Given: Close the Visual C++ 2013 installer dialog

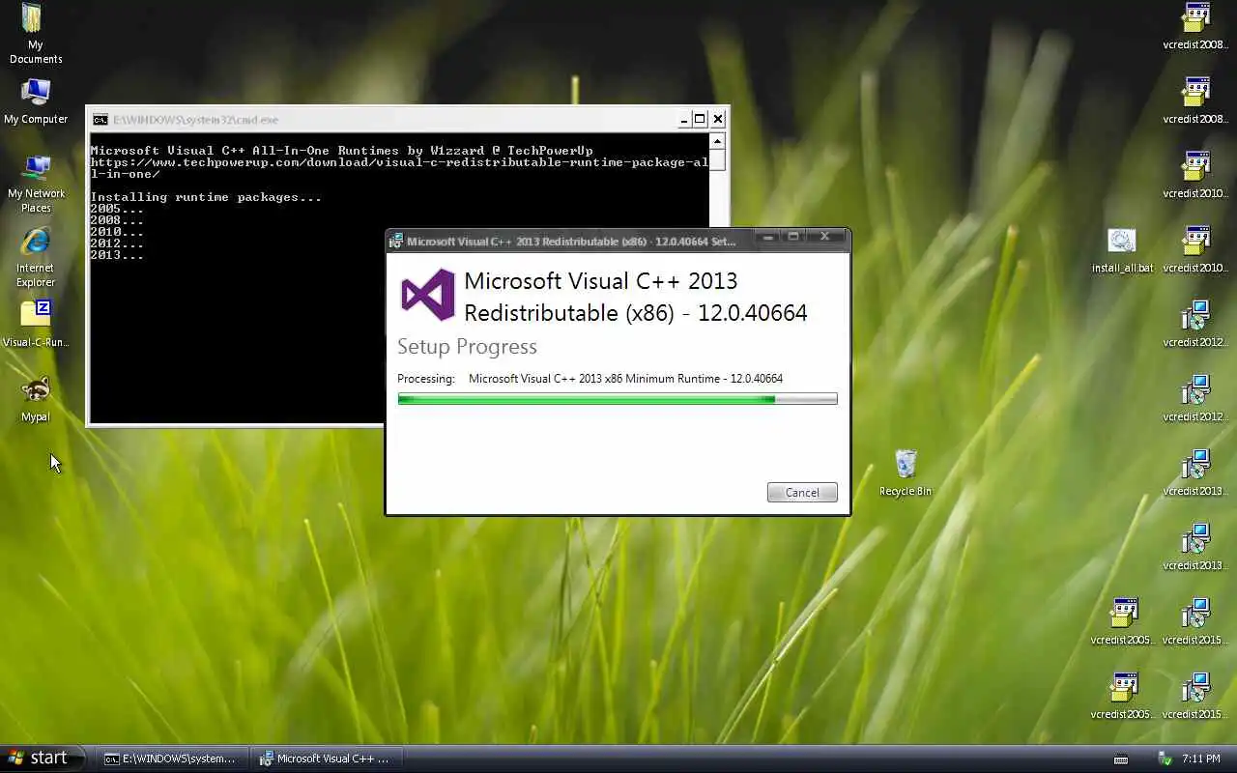Looking at the screenshot, I should tap(824, 237).
